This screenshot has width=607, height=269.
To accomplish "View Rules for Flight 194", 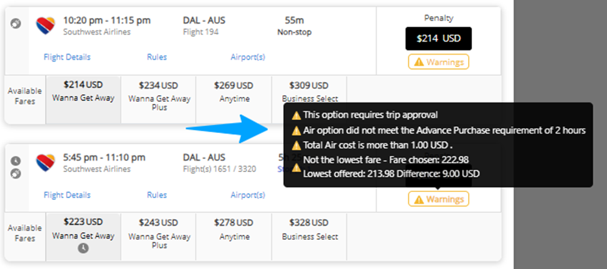I will pyautogui.click(x=157, y=57).
